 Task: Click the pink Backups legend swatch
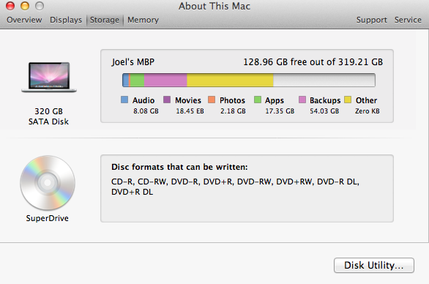[x=302, y=100]
